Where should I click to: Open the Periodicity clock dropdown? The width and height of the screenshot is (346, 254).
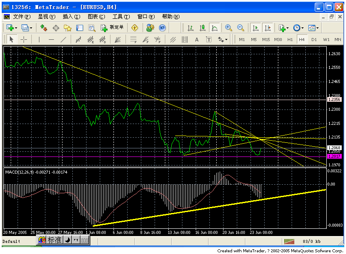point(298,28)
